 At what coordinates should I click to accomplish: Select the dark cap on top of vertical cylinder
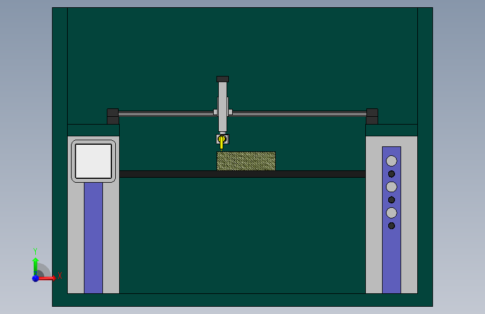(x=223, y=79)
